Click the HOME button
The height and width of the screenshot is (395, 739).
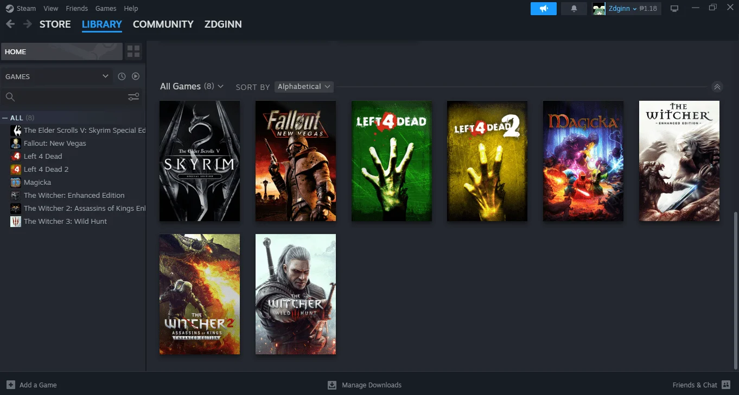tap(62, 51)
